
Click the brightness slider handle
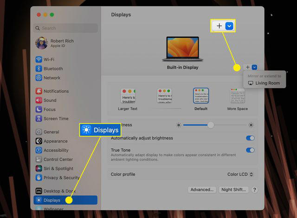[x=210, y=125]
